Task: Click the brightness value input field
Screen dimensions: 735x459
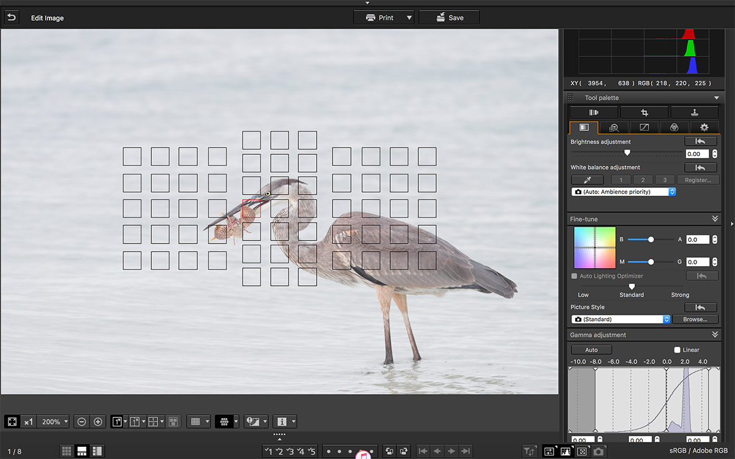Action: tap(698, 154)
